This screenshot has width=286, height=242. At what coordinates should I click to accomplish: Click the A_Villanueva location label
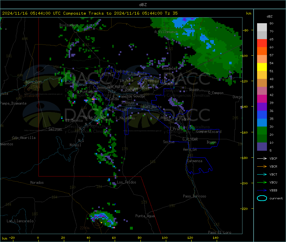click(x=166, y=32)
